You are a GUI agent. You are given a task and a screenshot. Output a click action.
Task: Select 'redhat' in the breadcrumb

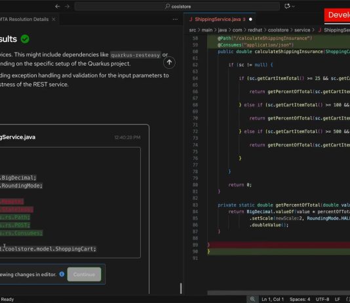pyautogui.click(x=255, y=30)
